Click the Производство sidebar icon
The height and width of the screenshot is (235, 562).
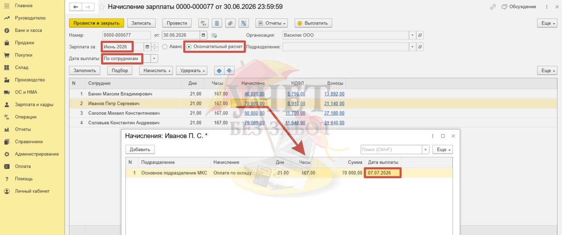[7, 80]
